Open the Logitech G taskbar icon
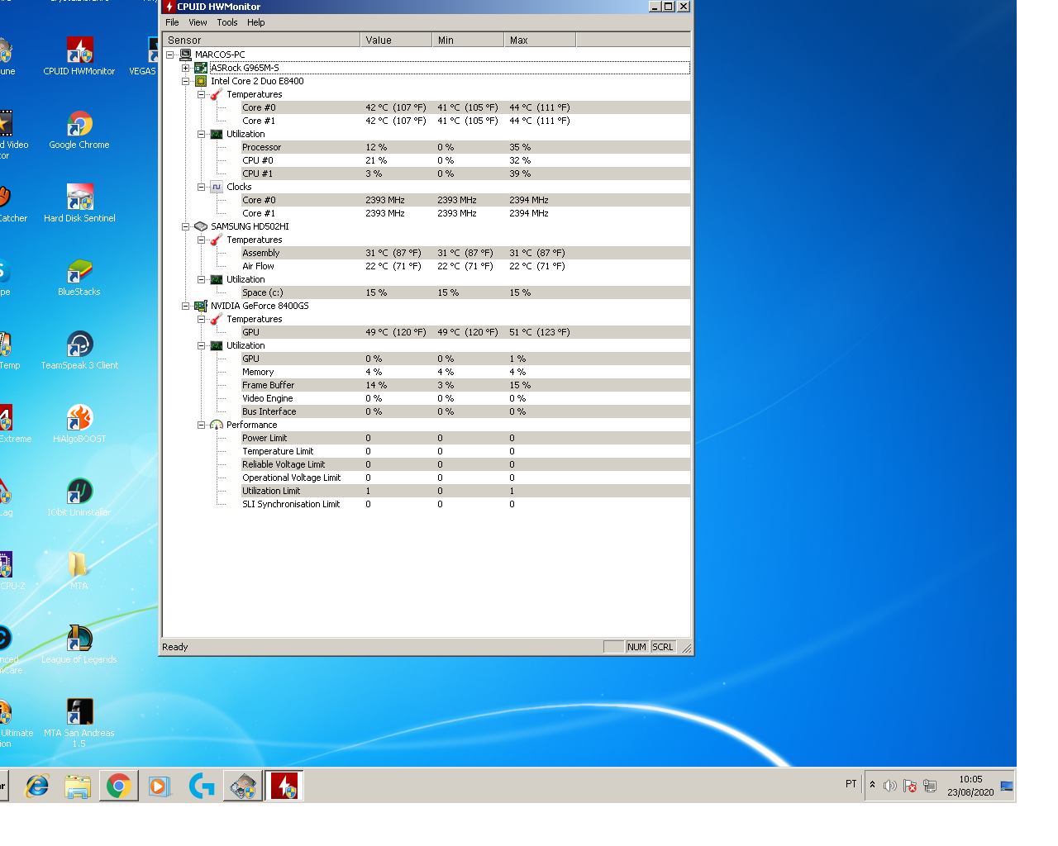The height and width of the screenshot is (846, 1058). coord(201,786)
